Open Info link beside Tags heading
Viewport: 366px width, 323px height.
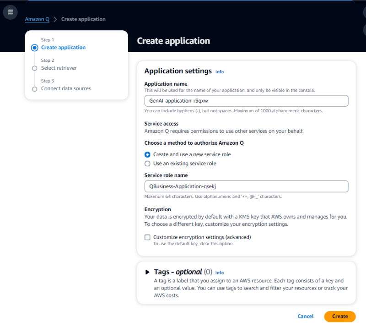pyautogui.click(x=220, y=273)
